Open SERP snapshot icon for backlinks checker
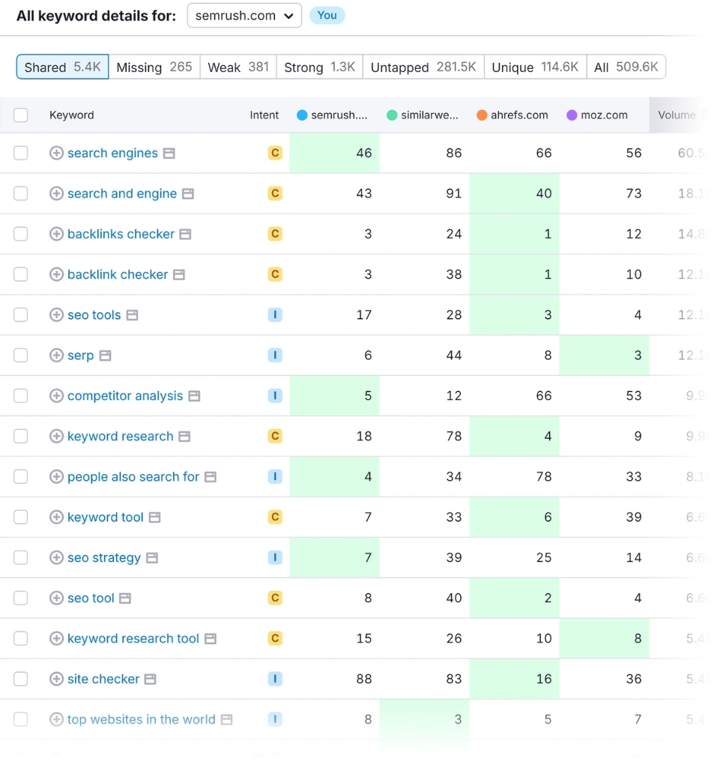Image resolution: width=726 pixels, height=767 pixels. [185, 234]
